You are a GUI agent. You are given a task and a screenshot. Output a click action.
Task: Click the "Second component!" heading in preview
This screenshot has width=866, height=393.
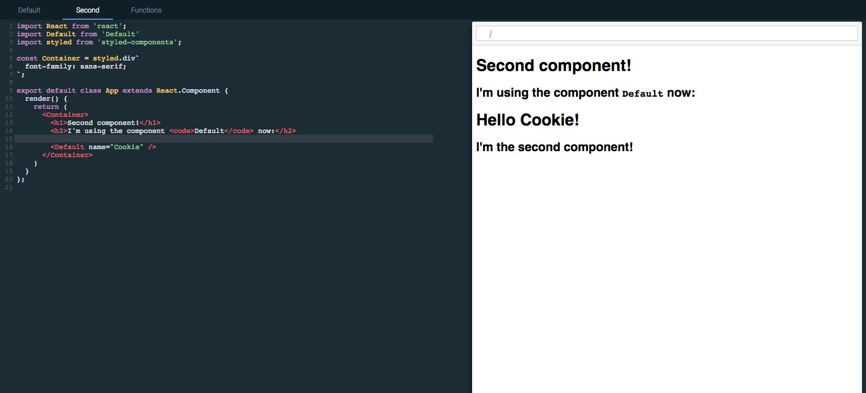pyautogui.click(x=553, y=65)
